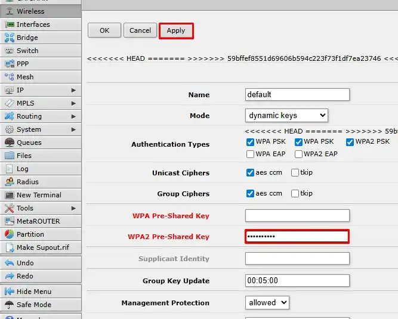The width and height of the screenshot is (398, 319).
Task: Click the Partition pie chart icon
Action: [x=9, y=234]
